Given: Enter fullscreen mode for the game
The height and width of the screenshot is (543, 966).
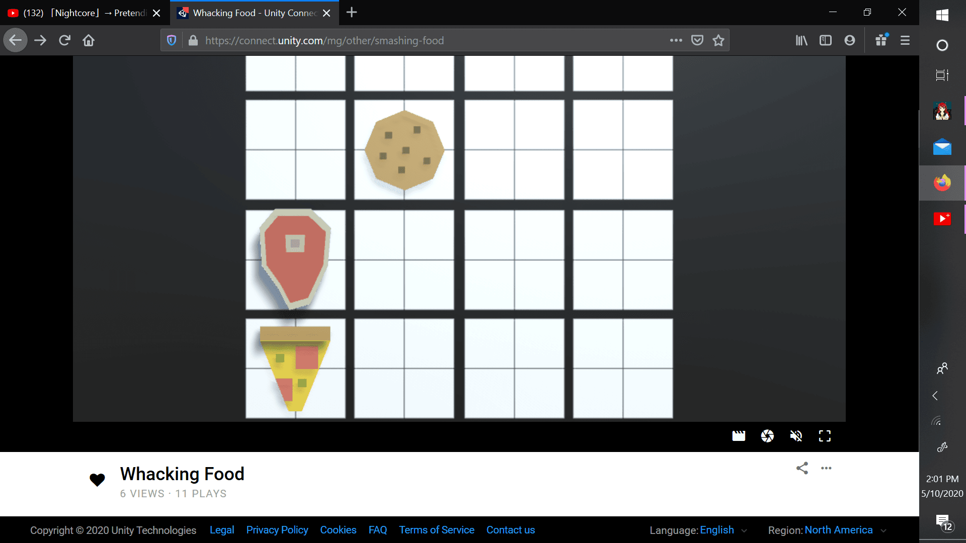Looking at the screenshot, I should point(825,436).
